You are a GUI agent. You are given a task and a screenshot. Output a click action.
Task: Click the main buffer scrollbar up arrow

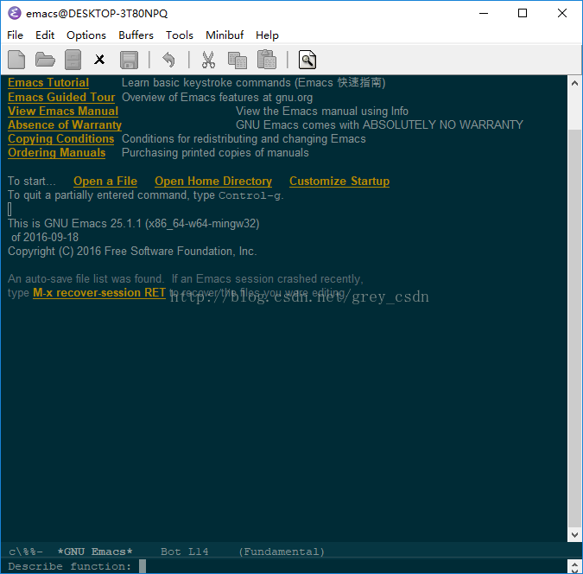pos(574,83)
